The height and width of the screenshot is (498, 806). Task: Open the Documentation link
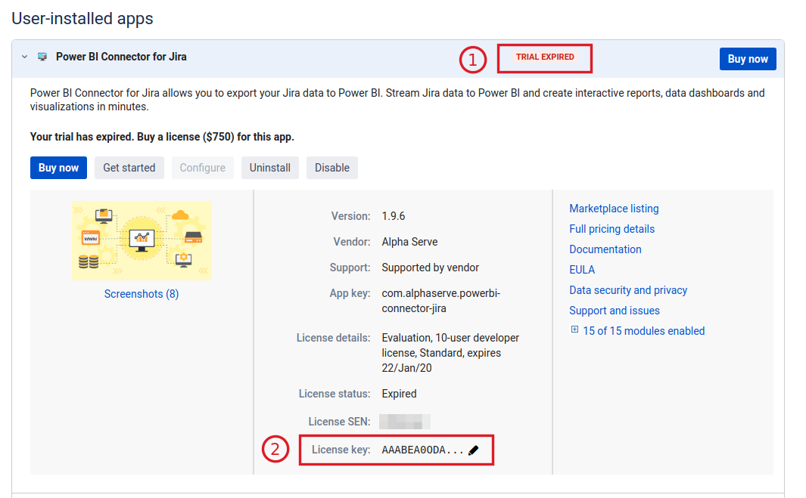(x=605, y=249)
